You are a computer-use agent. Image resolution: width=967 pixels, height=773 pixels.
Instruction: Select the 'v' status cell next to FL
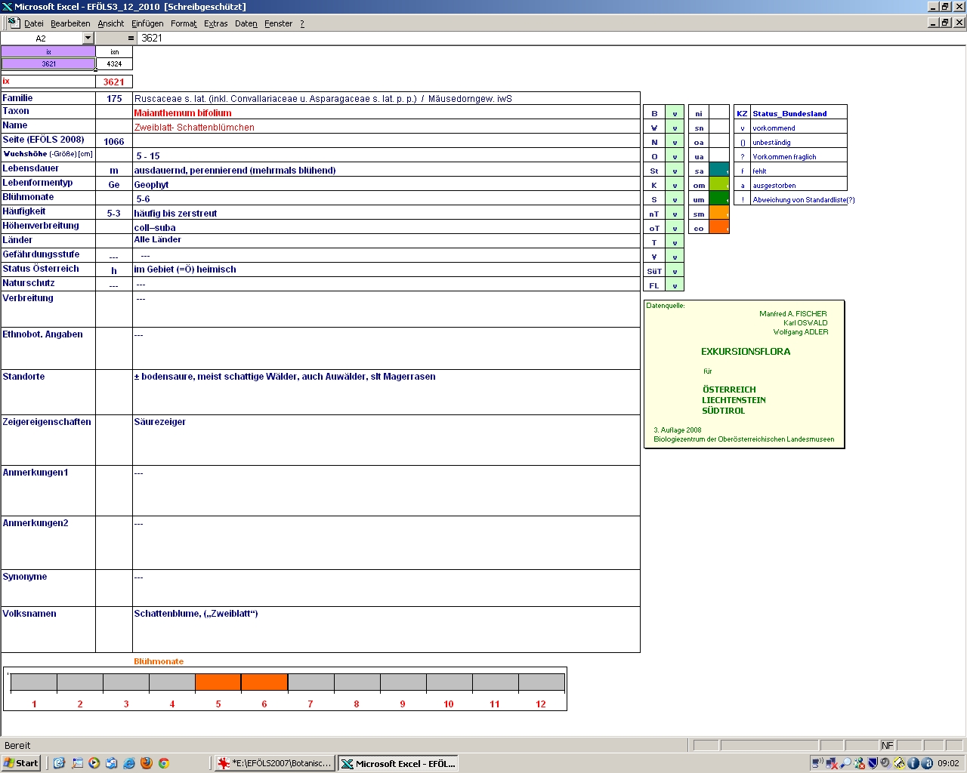point(675,285)
